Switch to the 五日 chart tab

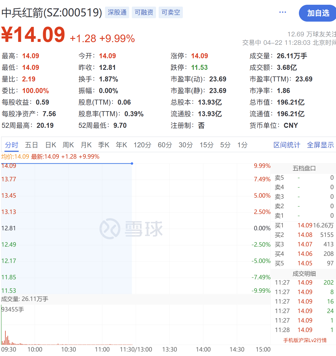tap(32, 145)
